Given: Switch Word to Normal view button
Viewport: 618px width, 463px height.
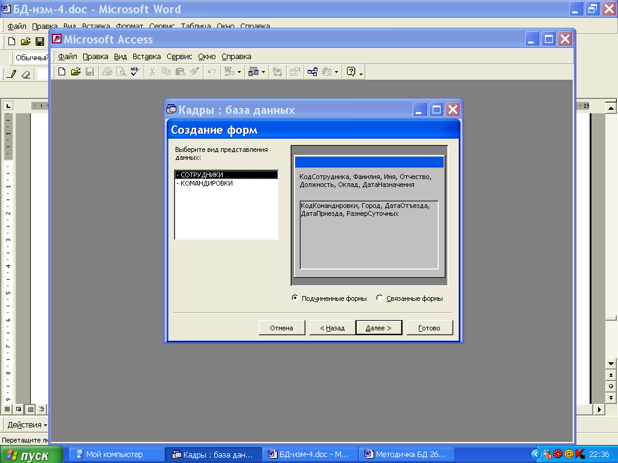Looking at the screenshot, I should pos(7,409).
